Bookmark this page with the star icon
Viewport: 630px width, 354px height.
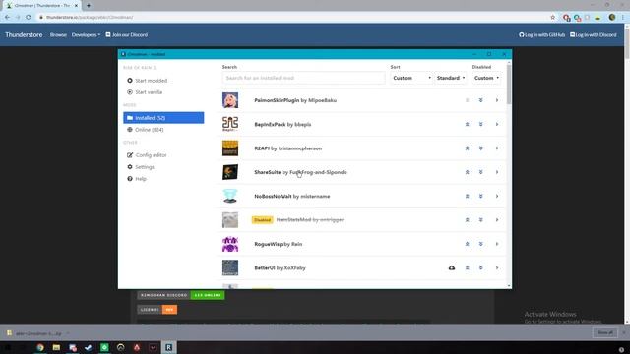(x=553, y=18)
